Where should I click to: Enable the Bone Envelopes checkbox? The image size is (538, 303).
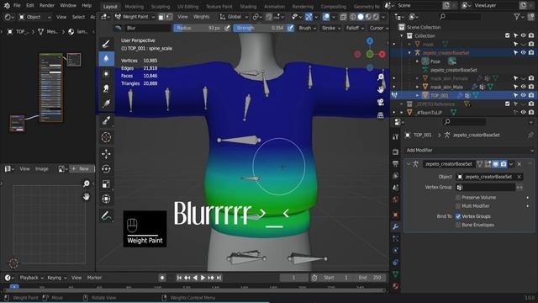[458, 225]
